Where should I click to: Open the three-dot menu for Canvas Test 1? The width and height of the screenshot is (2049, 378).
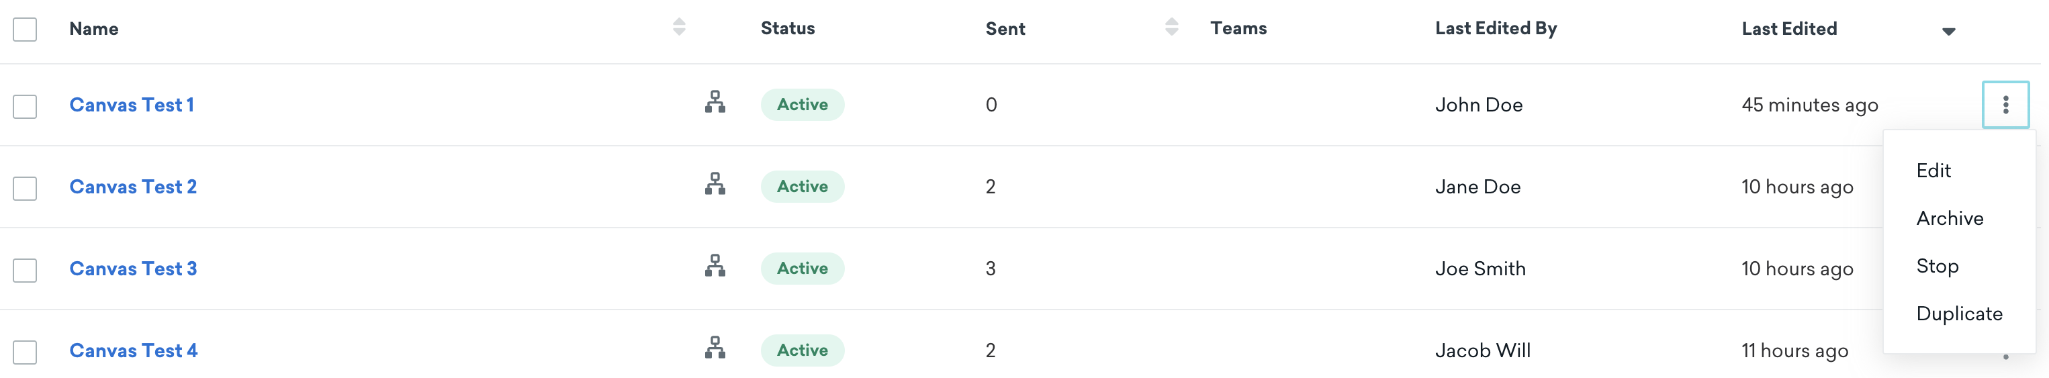pyautogui.click(x=2005, y=104)
